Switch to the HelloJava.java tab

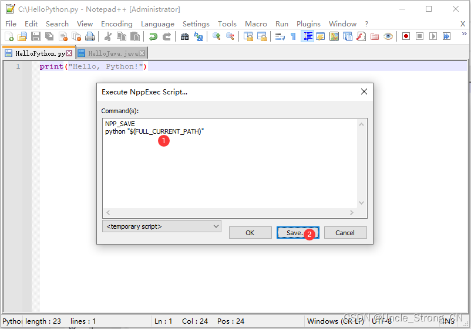[113, 53]
